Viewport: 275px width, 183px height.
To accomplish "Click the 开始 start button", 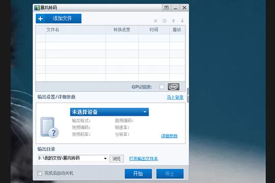I will point(138,174).
